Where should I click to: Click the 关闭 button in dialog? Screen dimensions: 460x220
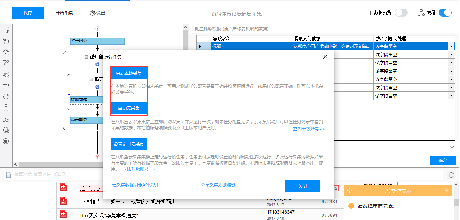click(302, 186)
